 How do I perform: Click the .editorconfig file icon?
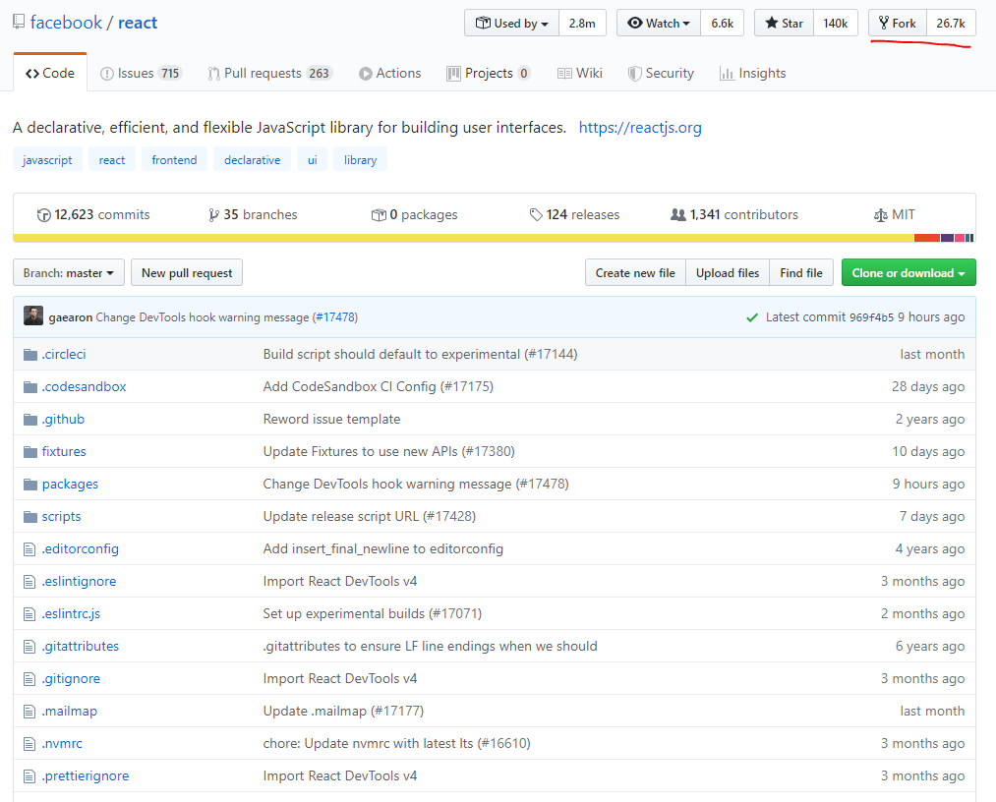point(29,548)
